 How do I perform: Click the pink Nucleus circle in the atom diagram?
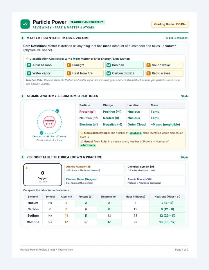pos(49,122)
